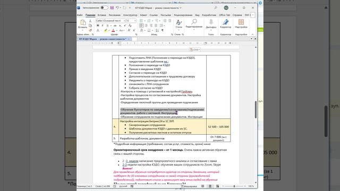Apply red font color

113,31
